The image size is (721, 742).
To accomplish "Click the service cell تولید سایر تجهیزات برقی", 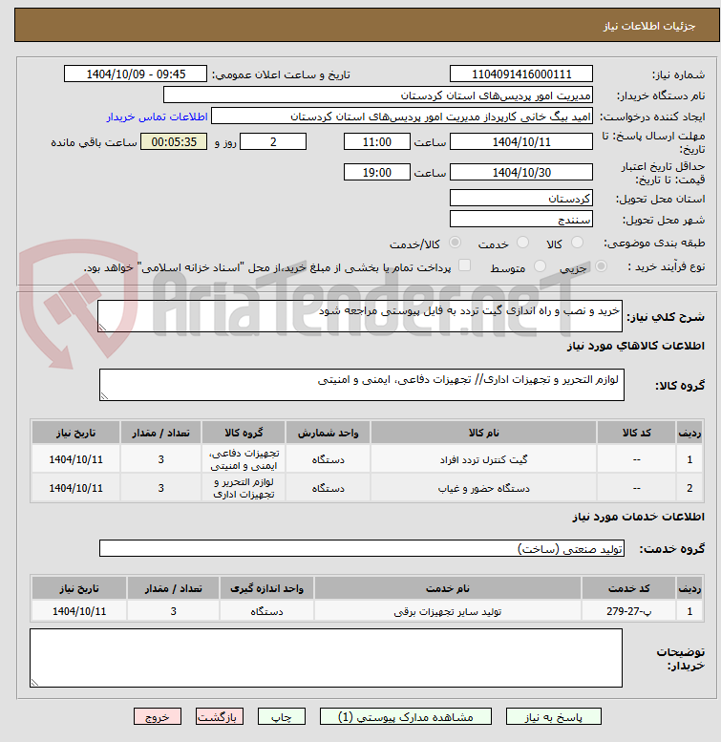I will pyautogui.click(x=448, y=611).
